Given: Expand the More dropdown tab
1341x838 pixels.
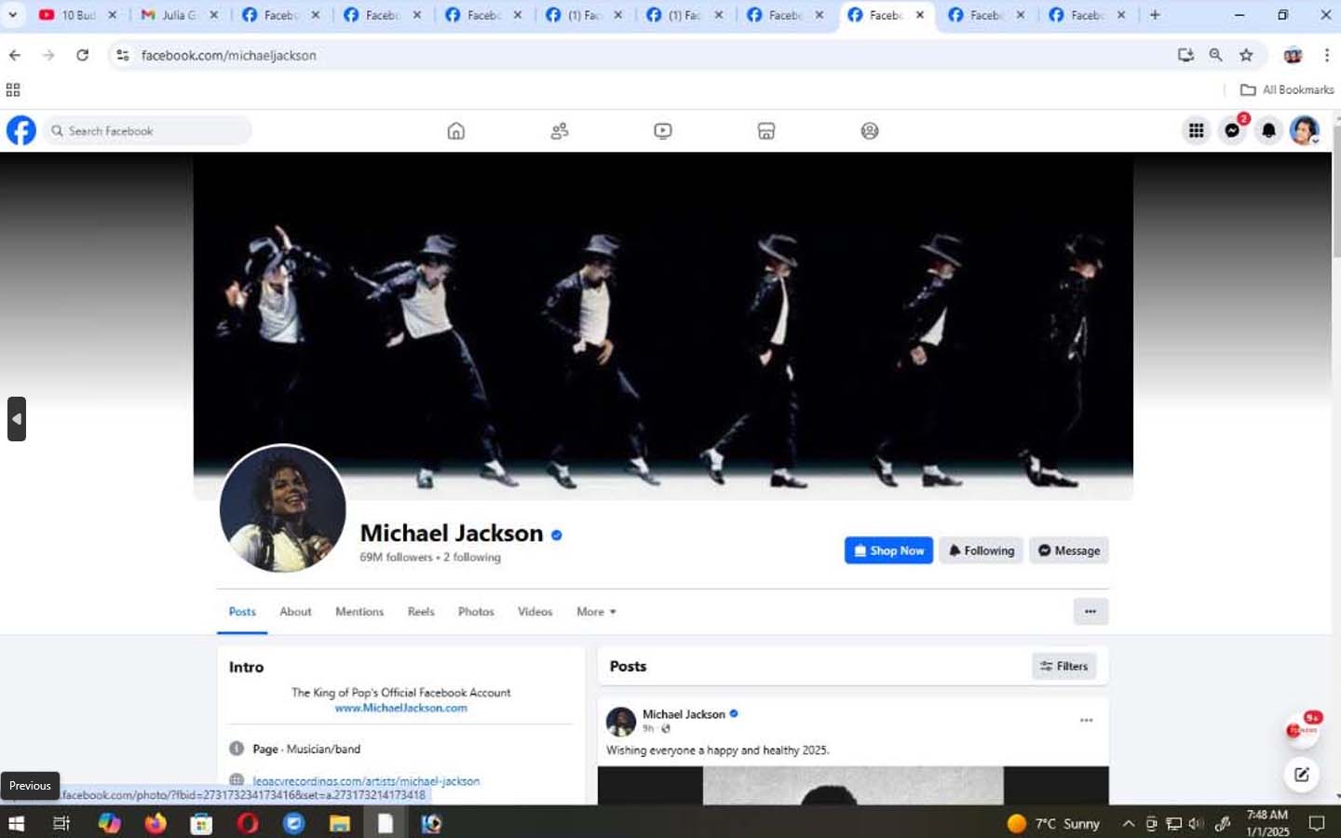Looking at the screenshot, I should (x=596, y=612).
